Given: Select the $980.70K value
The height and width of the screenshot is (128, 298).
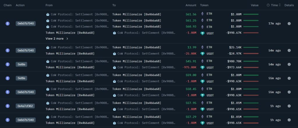Looking at the screenshot, I should pyautogui.click(x=234, y=61).
